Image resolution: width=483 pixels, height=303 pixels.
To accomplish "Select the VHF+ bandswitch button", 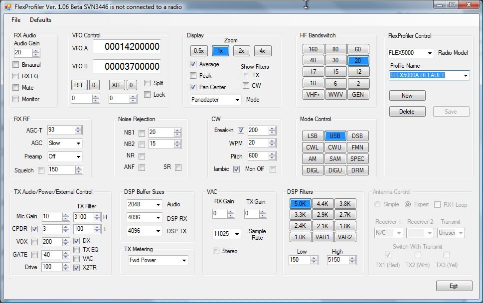I will [313, 95].
